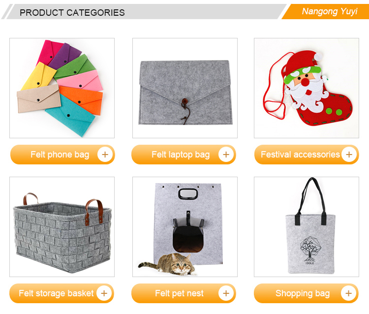Open the cat house pet nest image
The height and width of the screenshot is (314, 369).
[x=185, y=227]
